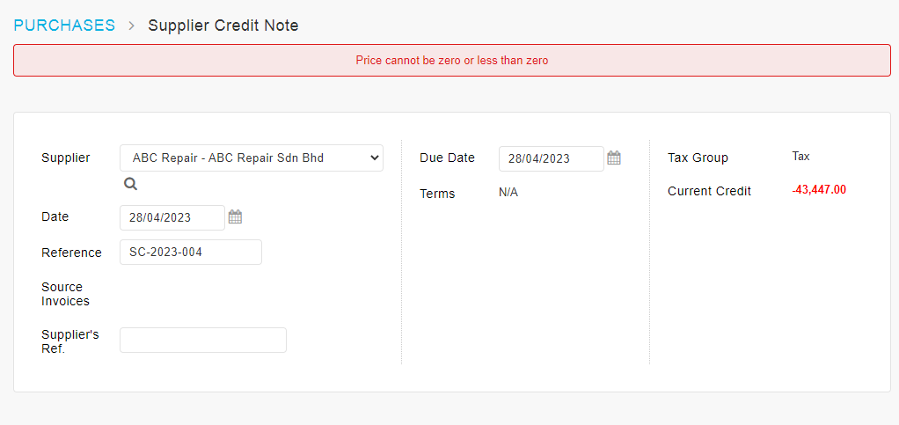The height and width of the screenshot is (425, 899).
Task: Click the Tax Group value 'Tax'
Action: (x=800, y=157)
